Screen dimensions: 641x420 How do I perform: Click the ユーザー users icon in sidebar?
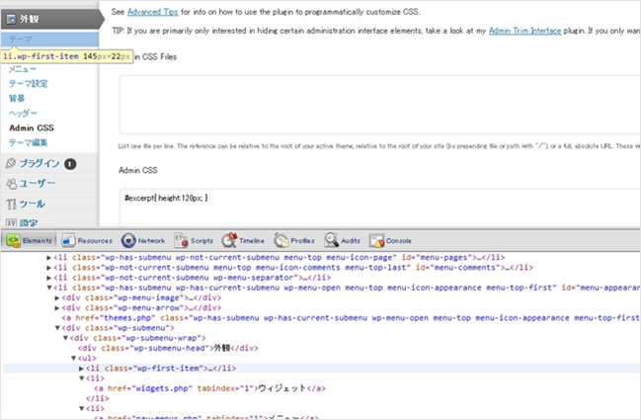(x=12, y=184)
